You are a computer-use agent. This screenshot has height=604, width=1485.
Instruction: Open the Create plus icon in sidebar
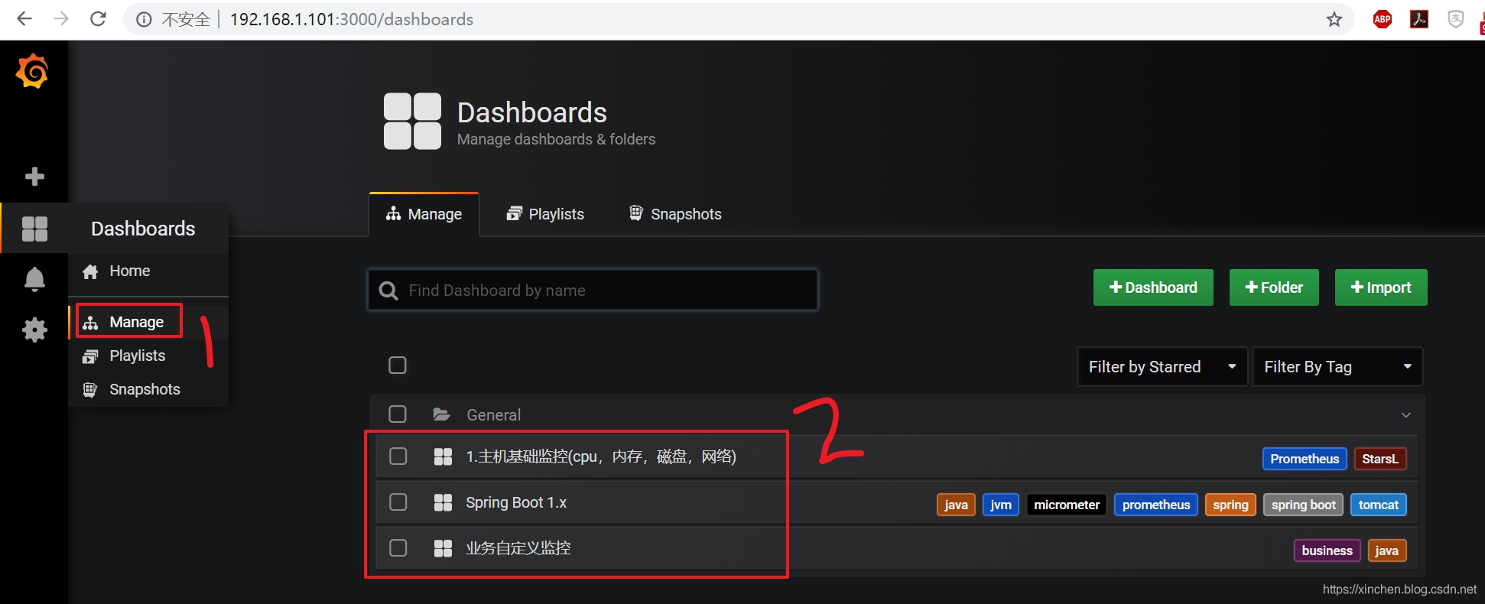[34, 177]
